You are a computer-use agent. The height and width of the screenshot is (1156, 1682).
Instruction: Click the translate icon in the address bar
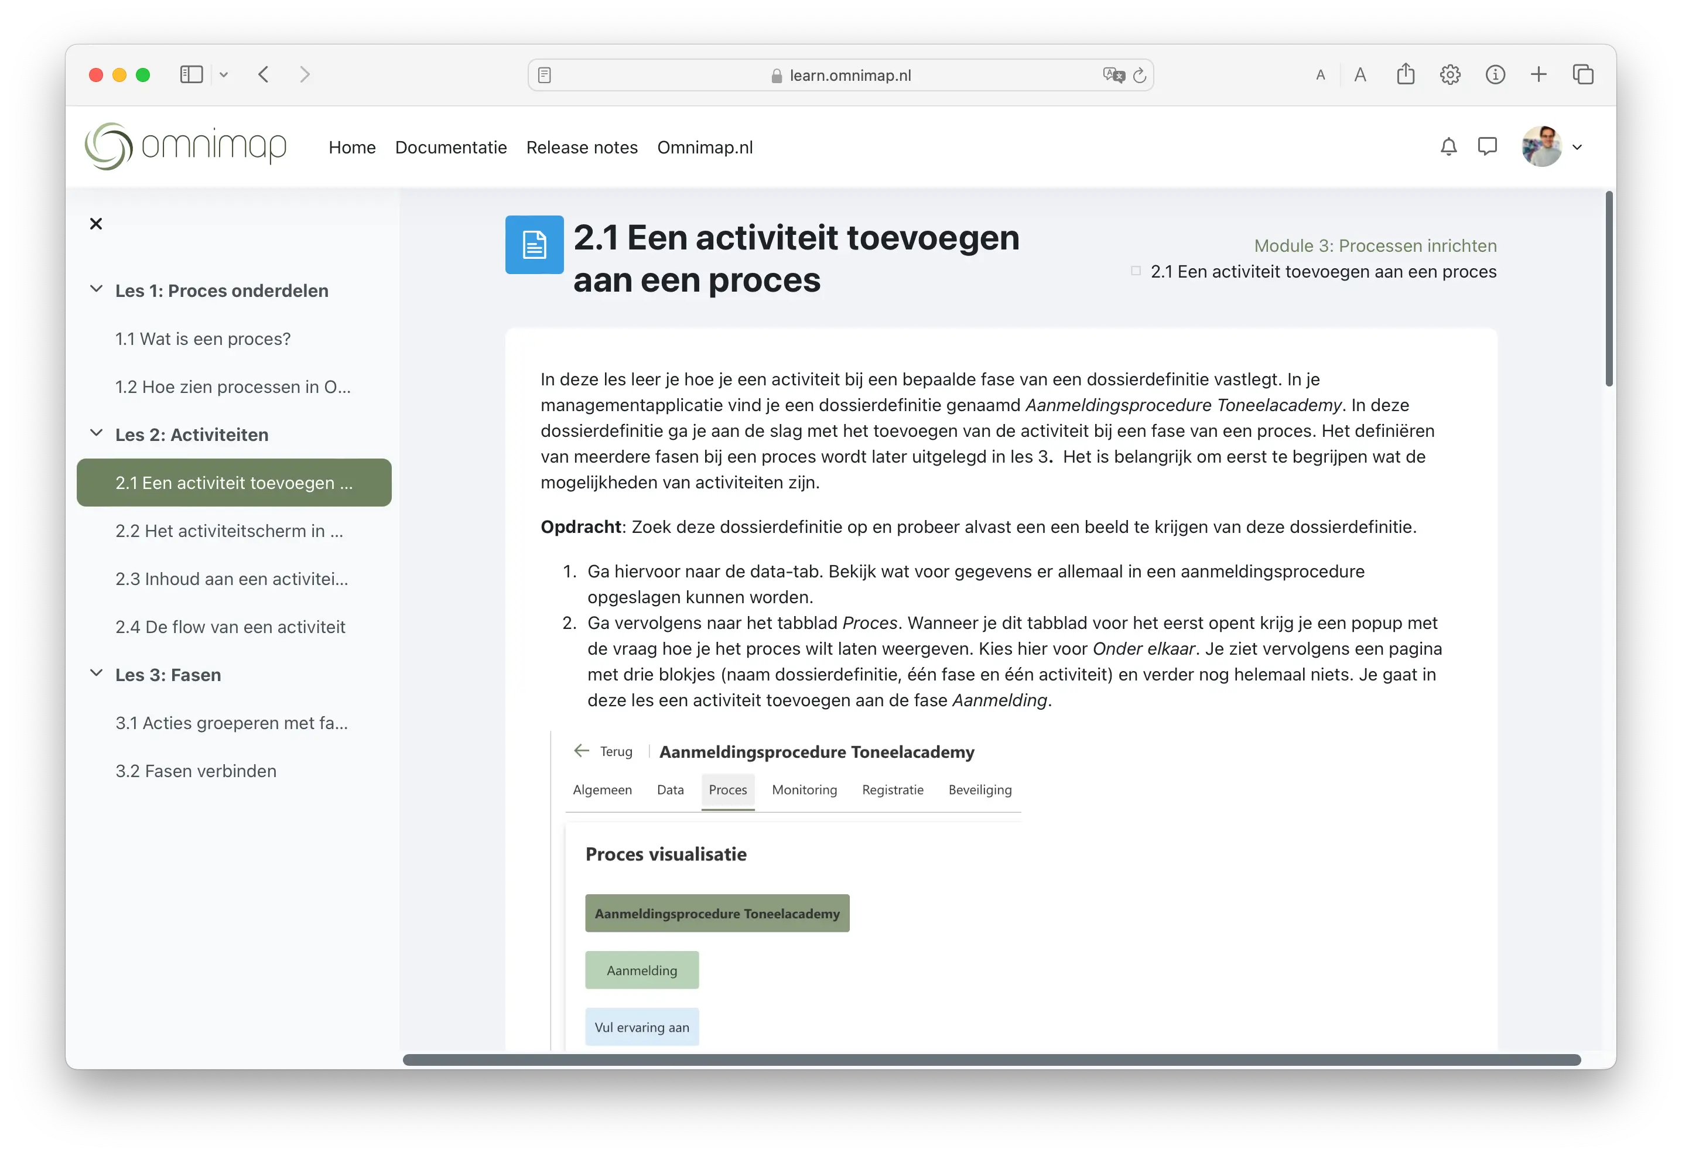tap(1113, 76)
